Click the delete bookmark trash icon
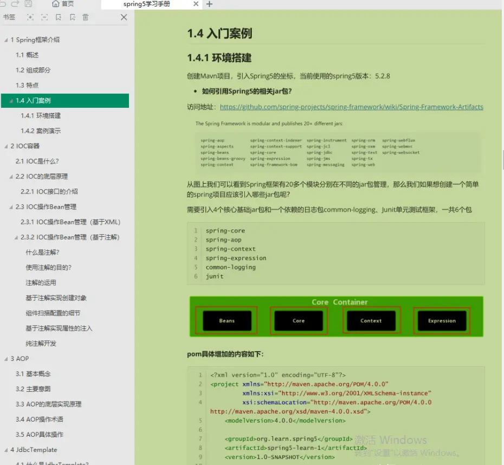 pyautogui.click(x=85, y=17)
